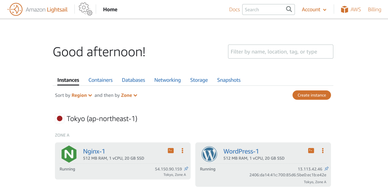Image resolution: width=388 pixels, height=189 pixels.
Task: Switch to the Databases tab
Action: [134, 80]
